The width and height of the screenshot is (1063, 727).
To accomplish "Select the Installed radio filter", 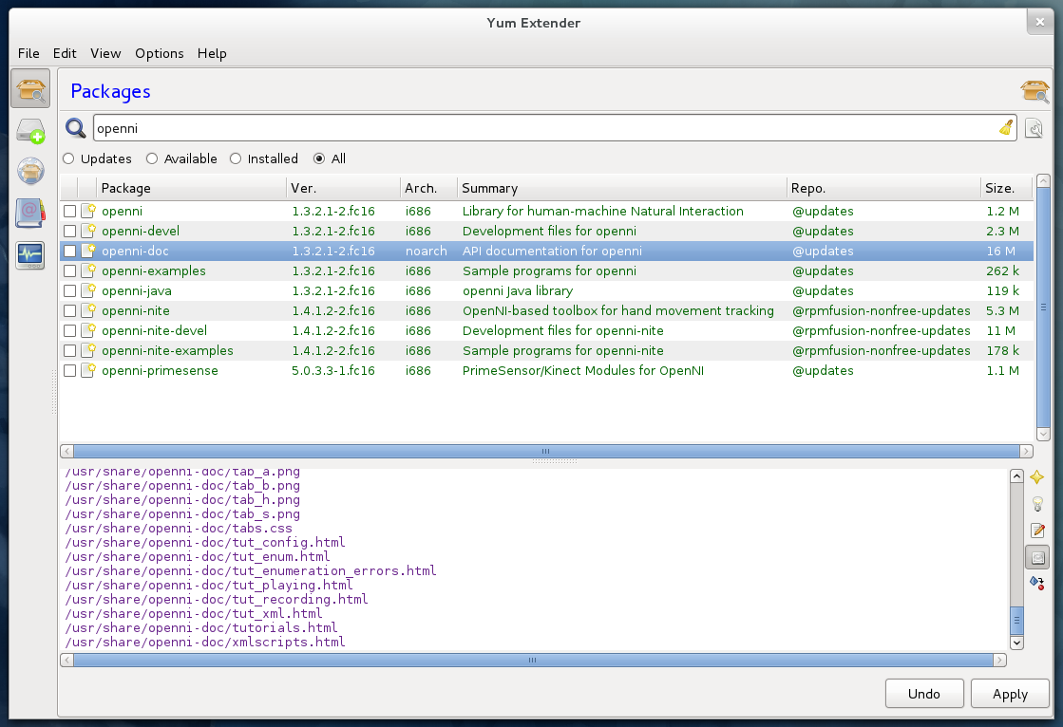I will [x=236, y=159].
